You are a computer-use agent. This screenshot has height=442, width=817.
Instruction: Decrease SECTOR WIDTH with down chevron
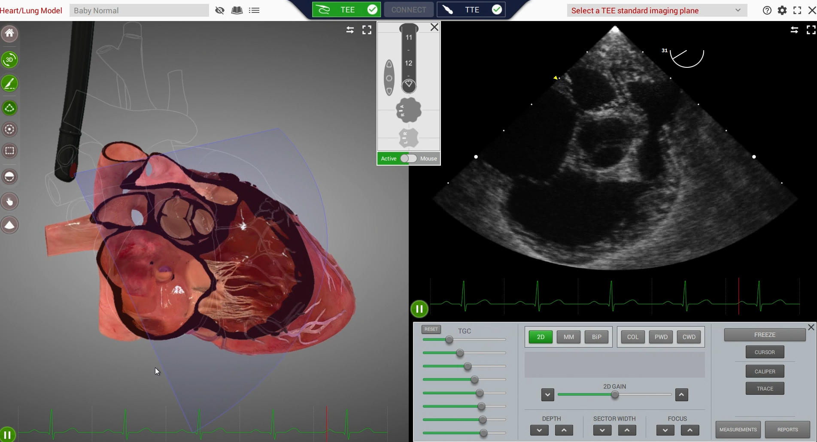(x=602, y=430)
